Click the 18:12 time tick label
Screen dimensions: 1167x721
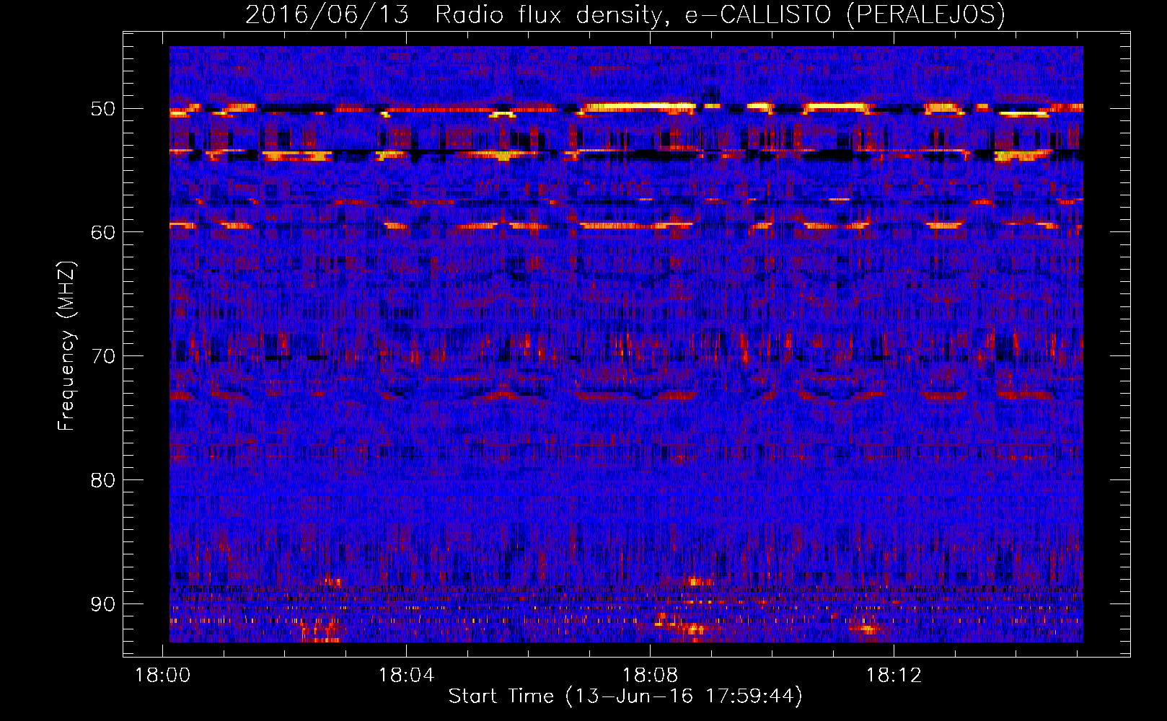tap(894, 676)
